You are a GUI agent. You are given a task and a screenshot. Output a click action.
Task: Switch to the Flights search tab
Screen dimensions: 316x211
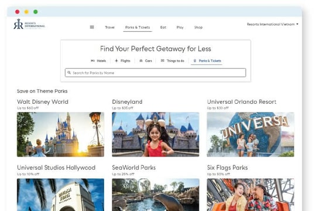122,60
